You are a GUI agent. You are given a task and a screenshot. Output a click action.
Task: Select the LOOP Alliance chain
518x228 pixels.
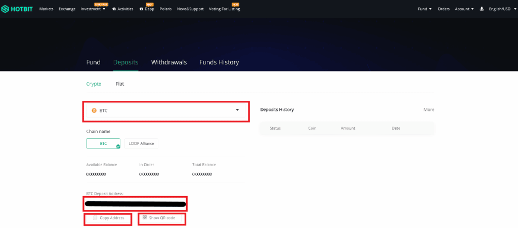tap(142, 143)
